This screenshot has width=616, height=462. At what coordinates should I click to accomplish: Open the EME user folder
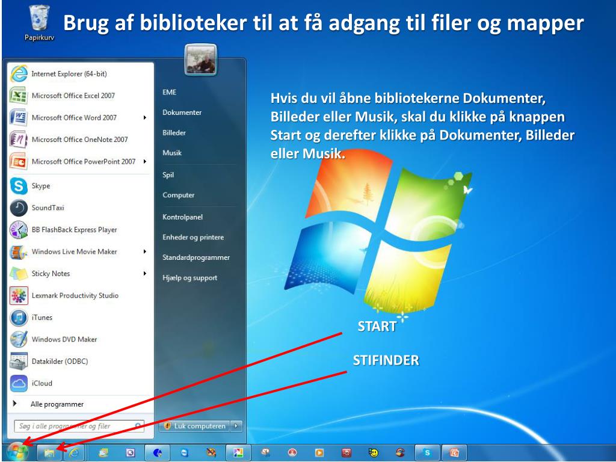click(x=169, y=92)
